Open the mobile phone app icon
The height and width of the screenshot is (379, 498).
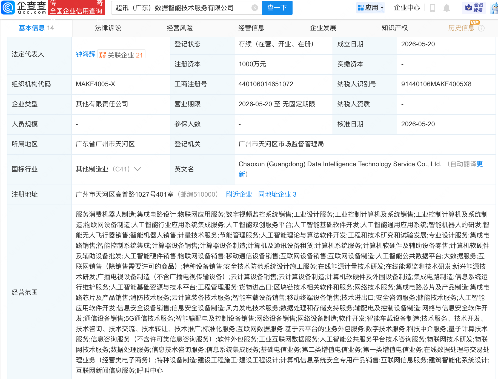pos(433,8)
